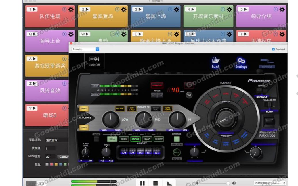Image resolution: width=298 pixels, height=186 pixels.
Task: Toggle the OVERDUB button
Action: pyautogui.click(x=177, y=139)
